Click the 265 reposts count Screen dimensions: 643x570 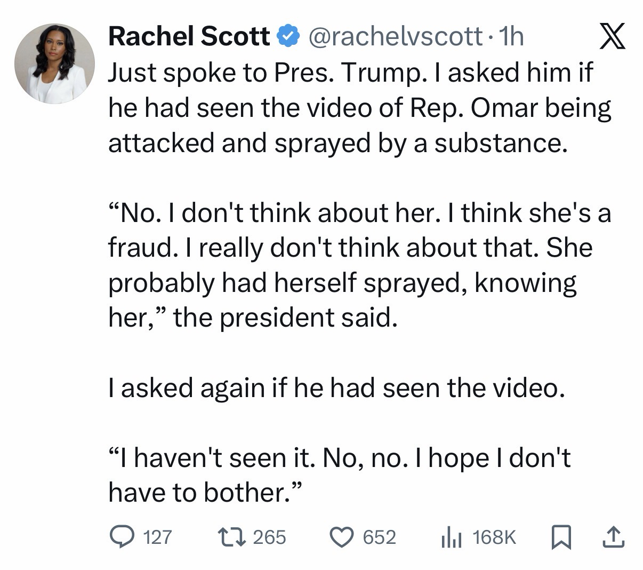[x=269, y=537]
